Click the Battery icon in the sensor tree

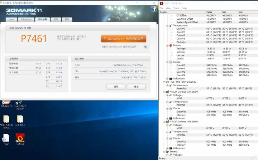167,151
